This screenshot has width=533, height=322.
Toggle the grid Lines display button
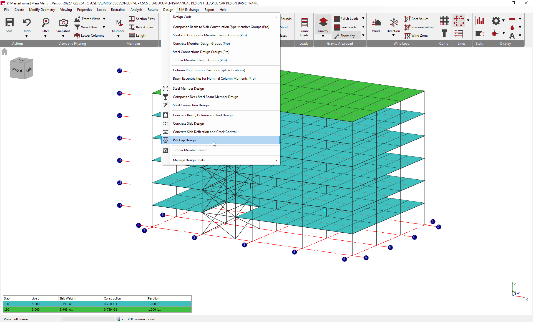tap(459, 21)
